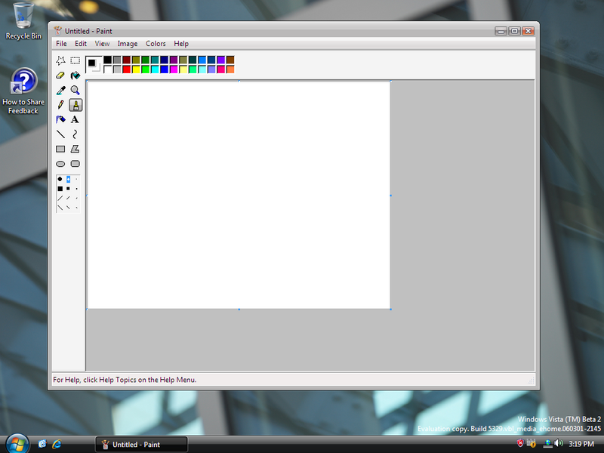Open the File menu
604x453 pixels.
[x=61, y=44]
